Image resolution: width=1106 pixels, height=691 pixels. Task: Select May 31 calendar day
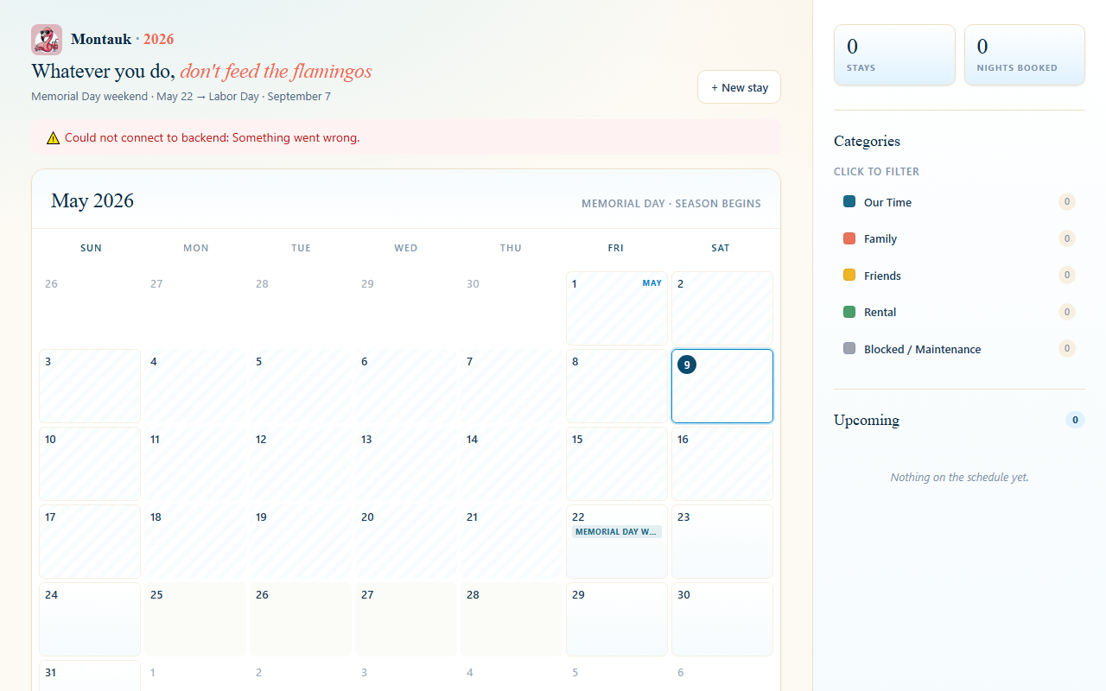pyautogui.click(x=90, y=675)
